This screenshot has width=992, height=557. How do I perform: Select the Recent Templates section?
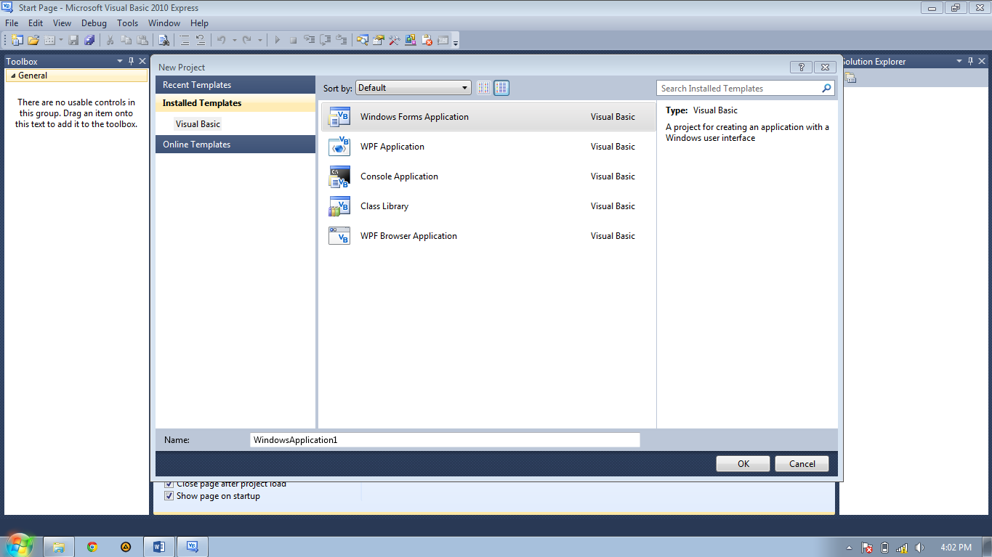click(x=235, y=85)
